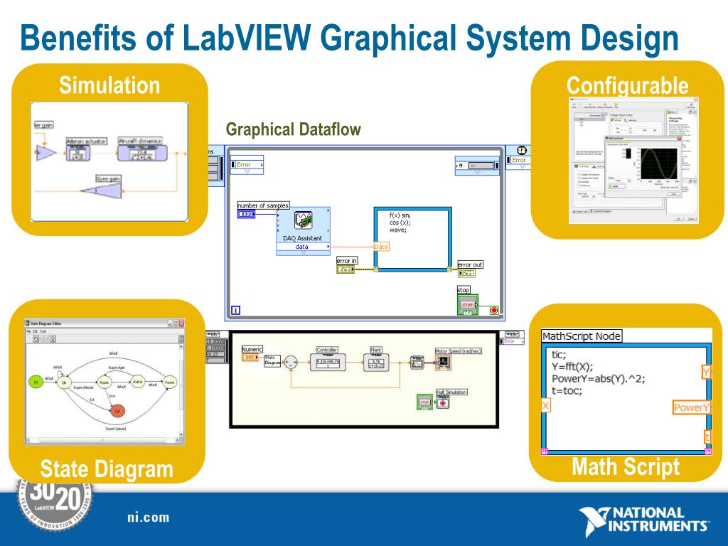Click the data output row of DAQ Assistant

tap(303, 247)
